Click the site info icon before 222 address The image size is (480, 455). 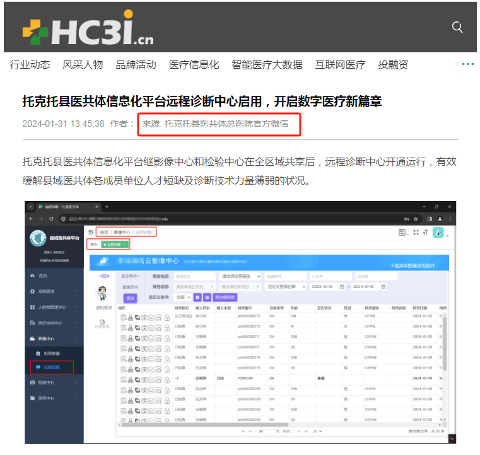[63, 219]
